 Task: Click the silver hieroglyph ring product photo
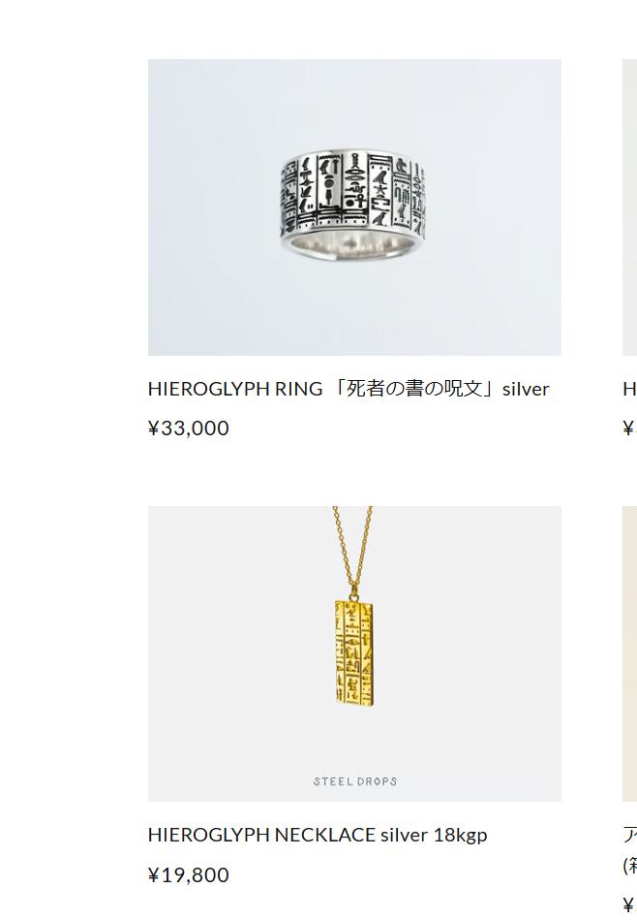354,207
